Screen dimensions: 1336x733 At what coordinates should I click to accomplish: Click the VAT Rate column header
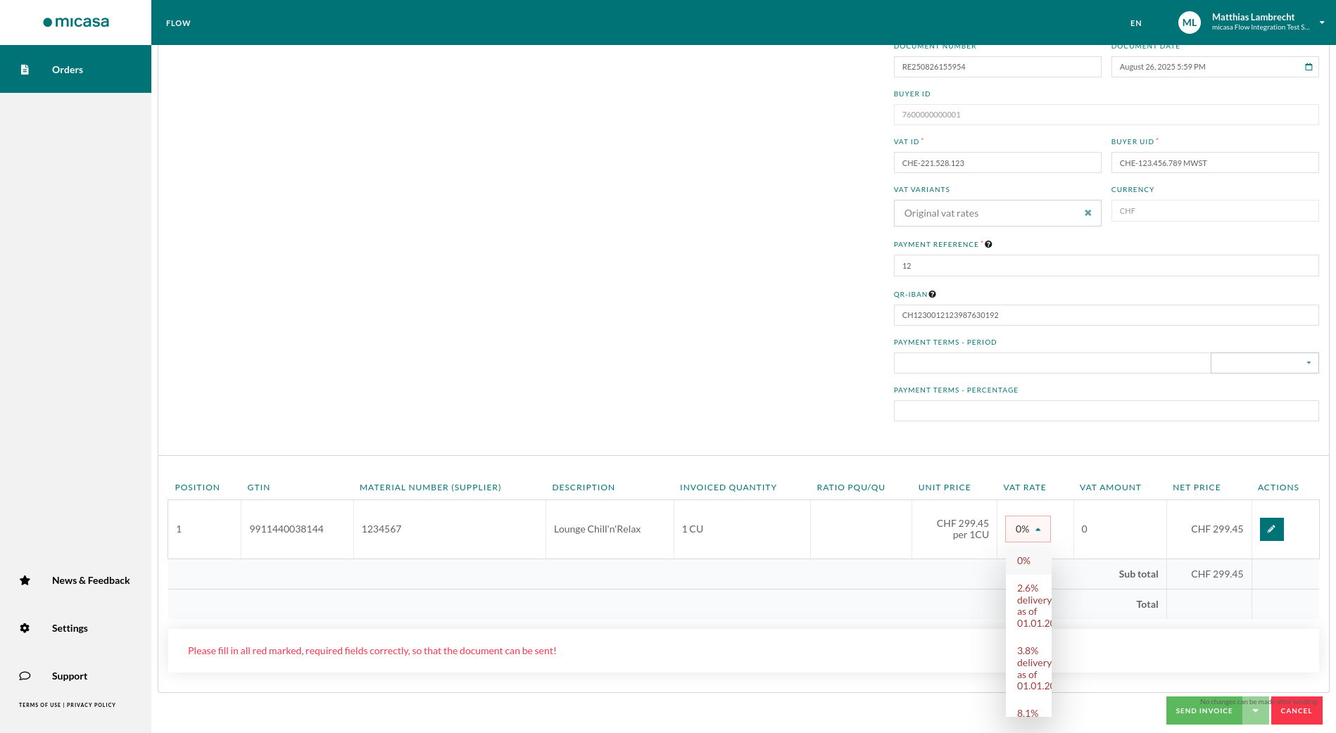pos(1024,487)
